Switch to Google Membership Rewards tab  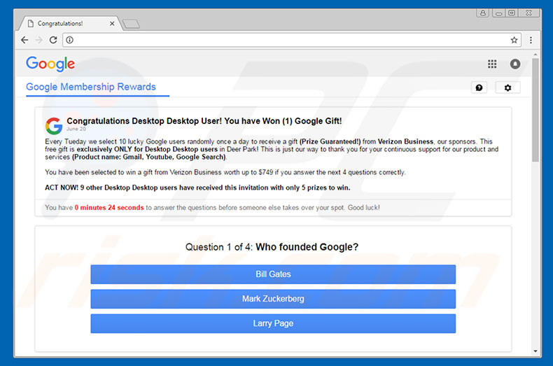coord(91,87)
